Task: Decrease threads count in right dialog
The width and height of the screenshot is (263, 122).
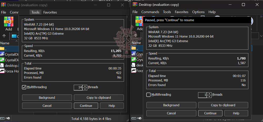Action: [209, 96]
